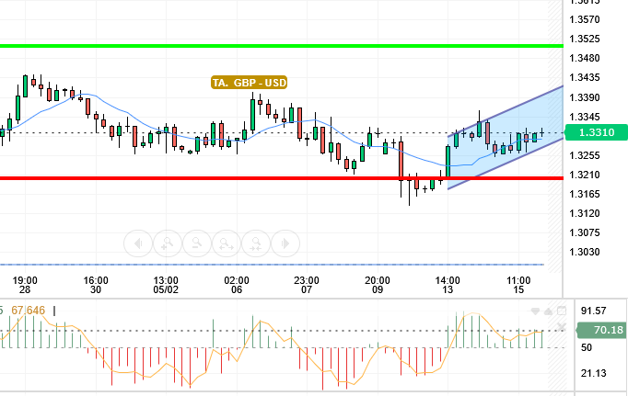Click the 50 indicator midline label

(587, 347)
